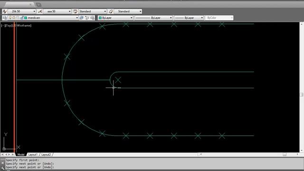Open the Layer Properties Manager icon
This screenshot has height=171, width=304.
(x=5, y=18)
